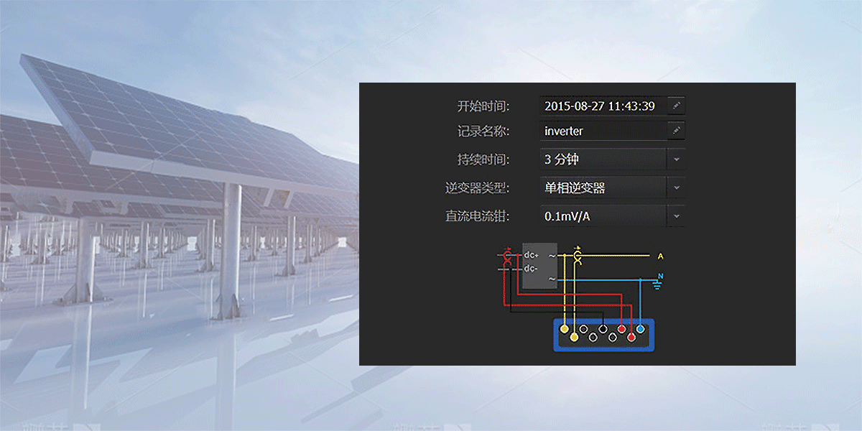Click the record name field containing inverter
Image resolution: width=862 pixels, height=431 pixels.
602,131
